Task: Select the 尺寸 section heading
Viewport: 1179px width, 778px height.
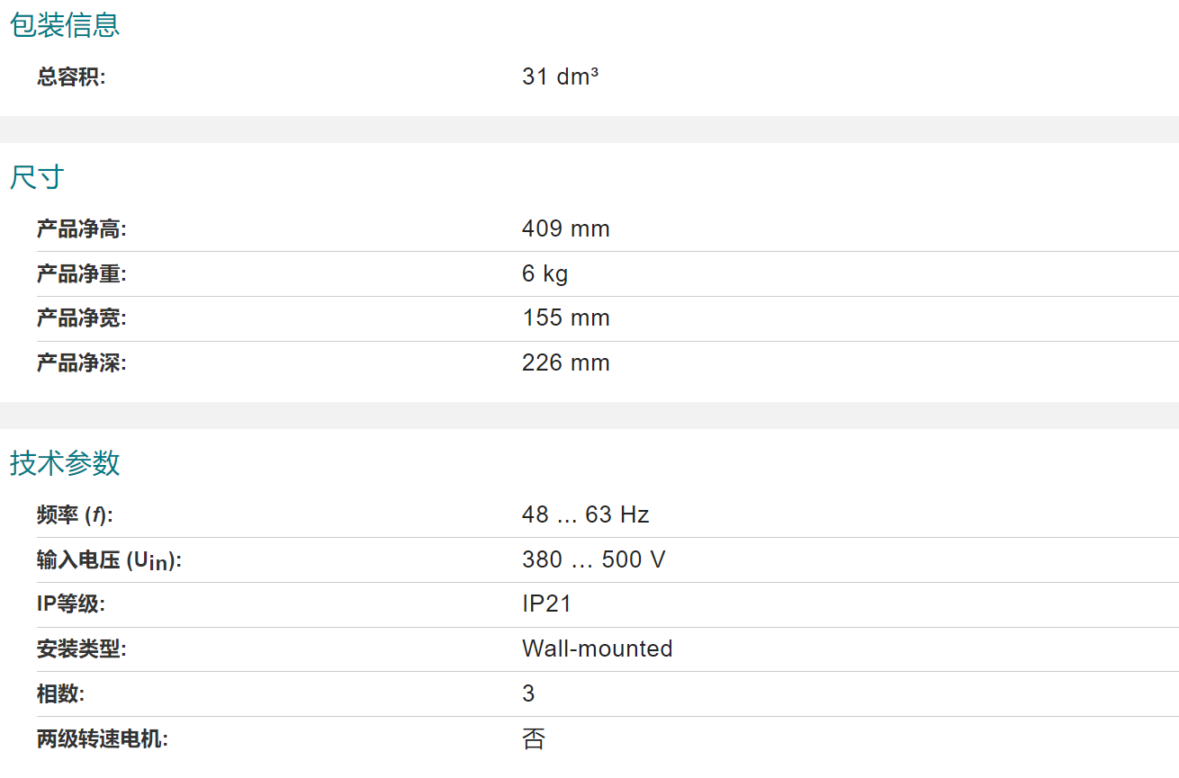Action: click(x=37, y=177)
